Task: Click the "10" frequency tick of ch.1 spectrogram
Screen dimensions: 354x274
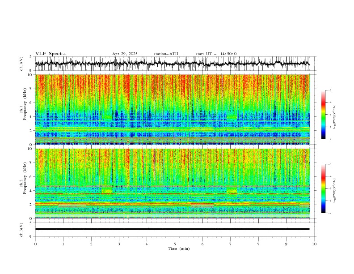Action: point(30,75)
